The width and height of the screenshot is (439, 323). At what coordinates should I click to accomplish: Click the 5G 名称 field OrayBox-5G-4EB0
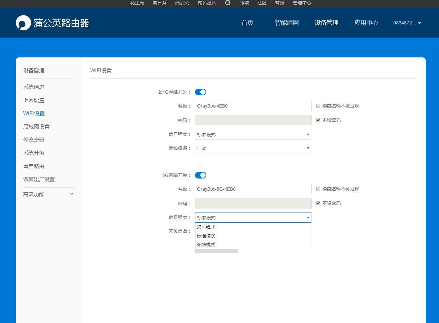point(253,189)
